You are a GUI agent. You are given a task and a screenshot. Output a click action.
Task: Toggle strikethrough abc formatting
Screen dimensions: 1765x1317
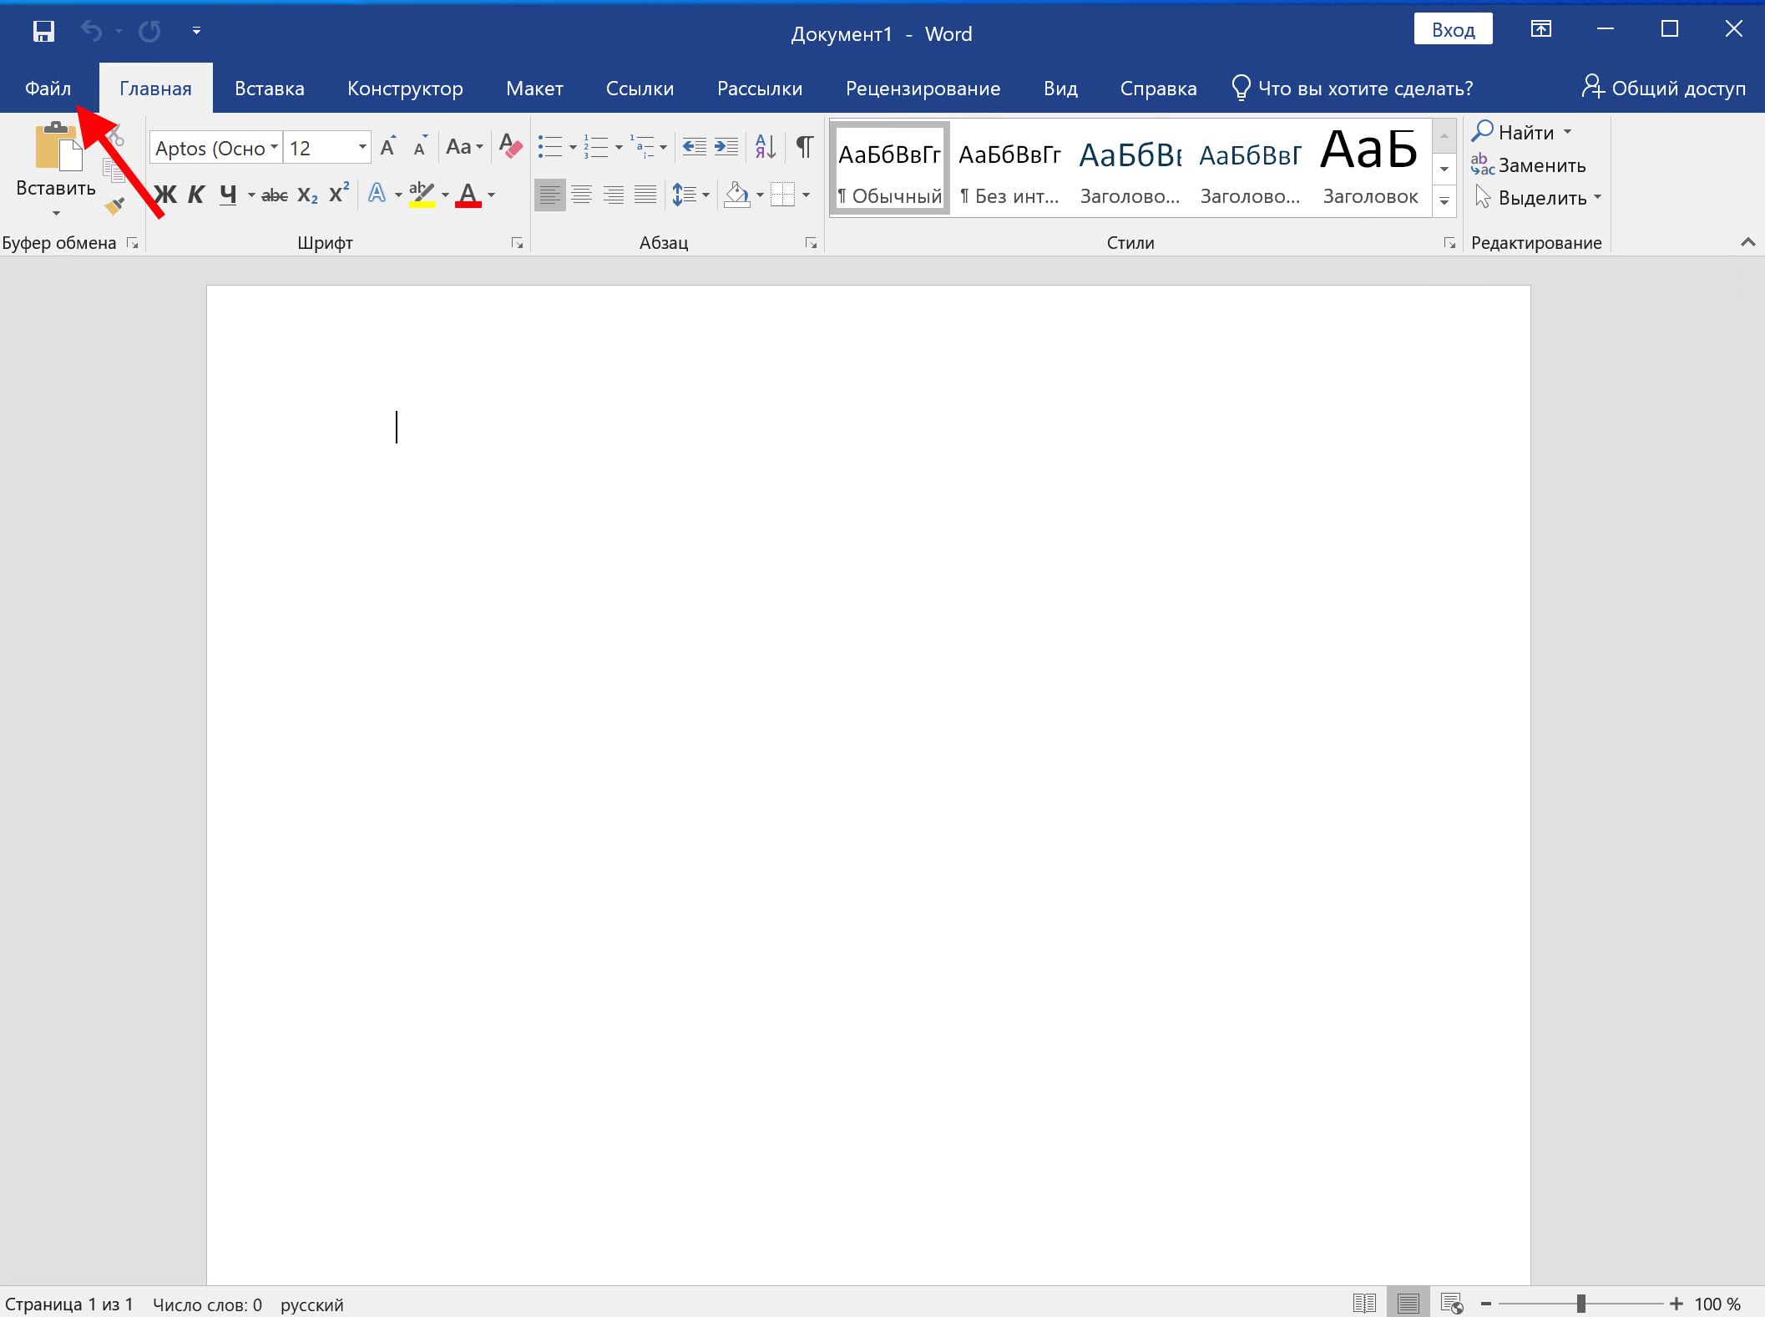click(275, 195)
